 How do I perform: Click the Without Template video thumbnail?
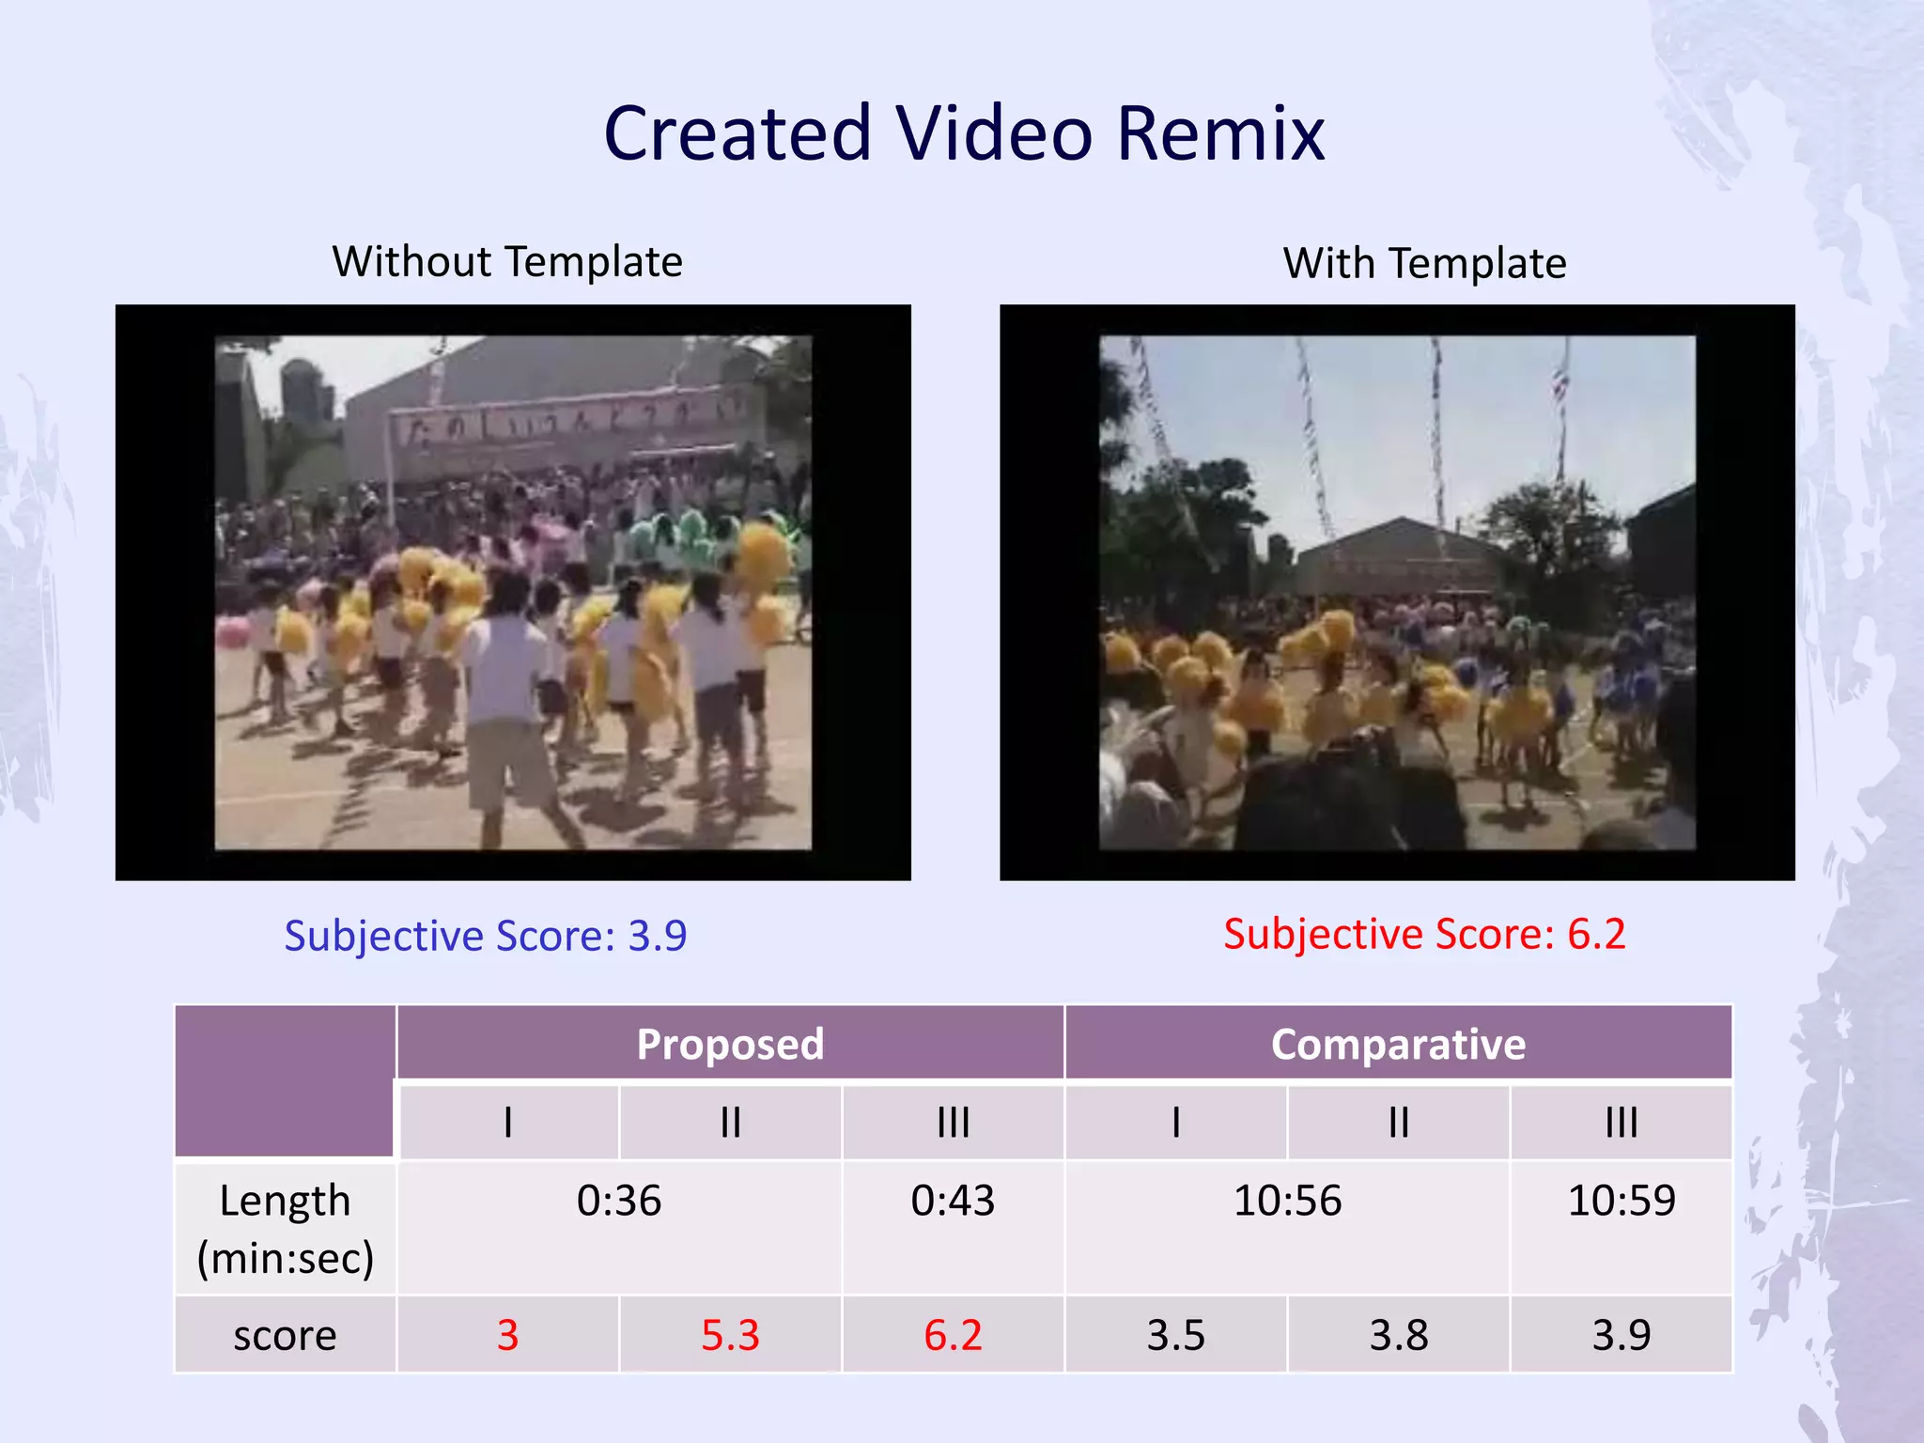(513, 592)
